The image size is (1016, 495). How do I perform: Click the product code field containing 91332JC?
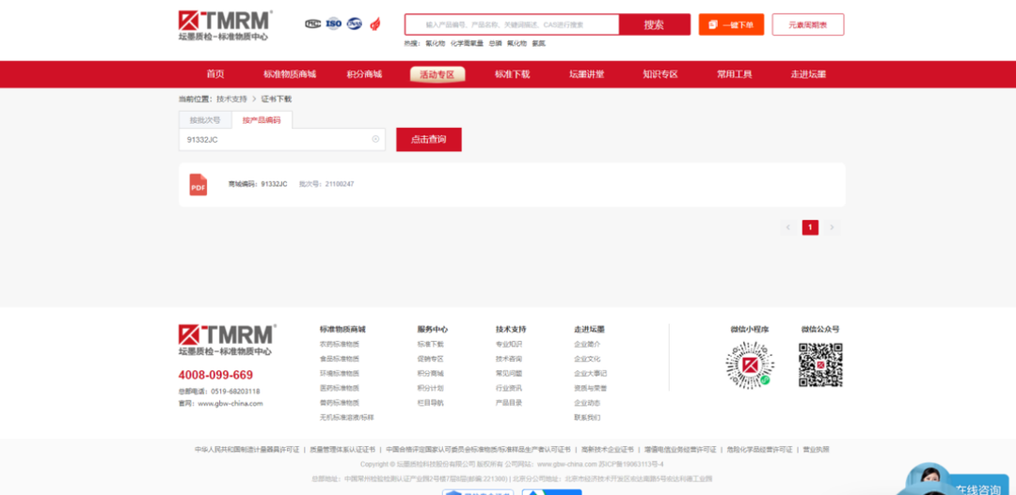pos(282,139)
